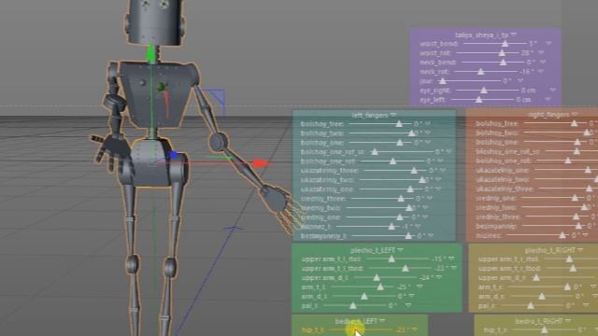Click the waist_rot slider handle
The height and width of the screenshot is (336, 598).
[x=502, y=53]
